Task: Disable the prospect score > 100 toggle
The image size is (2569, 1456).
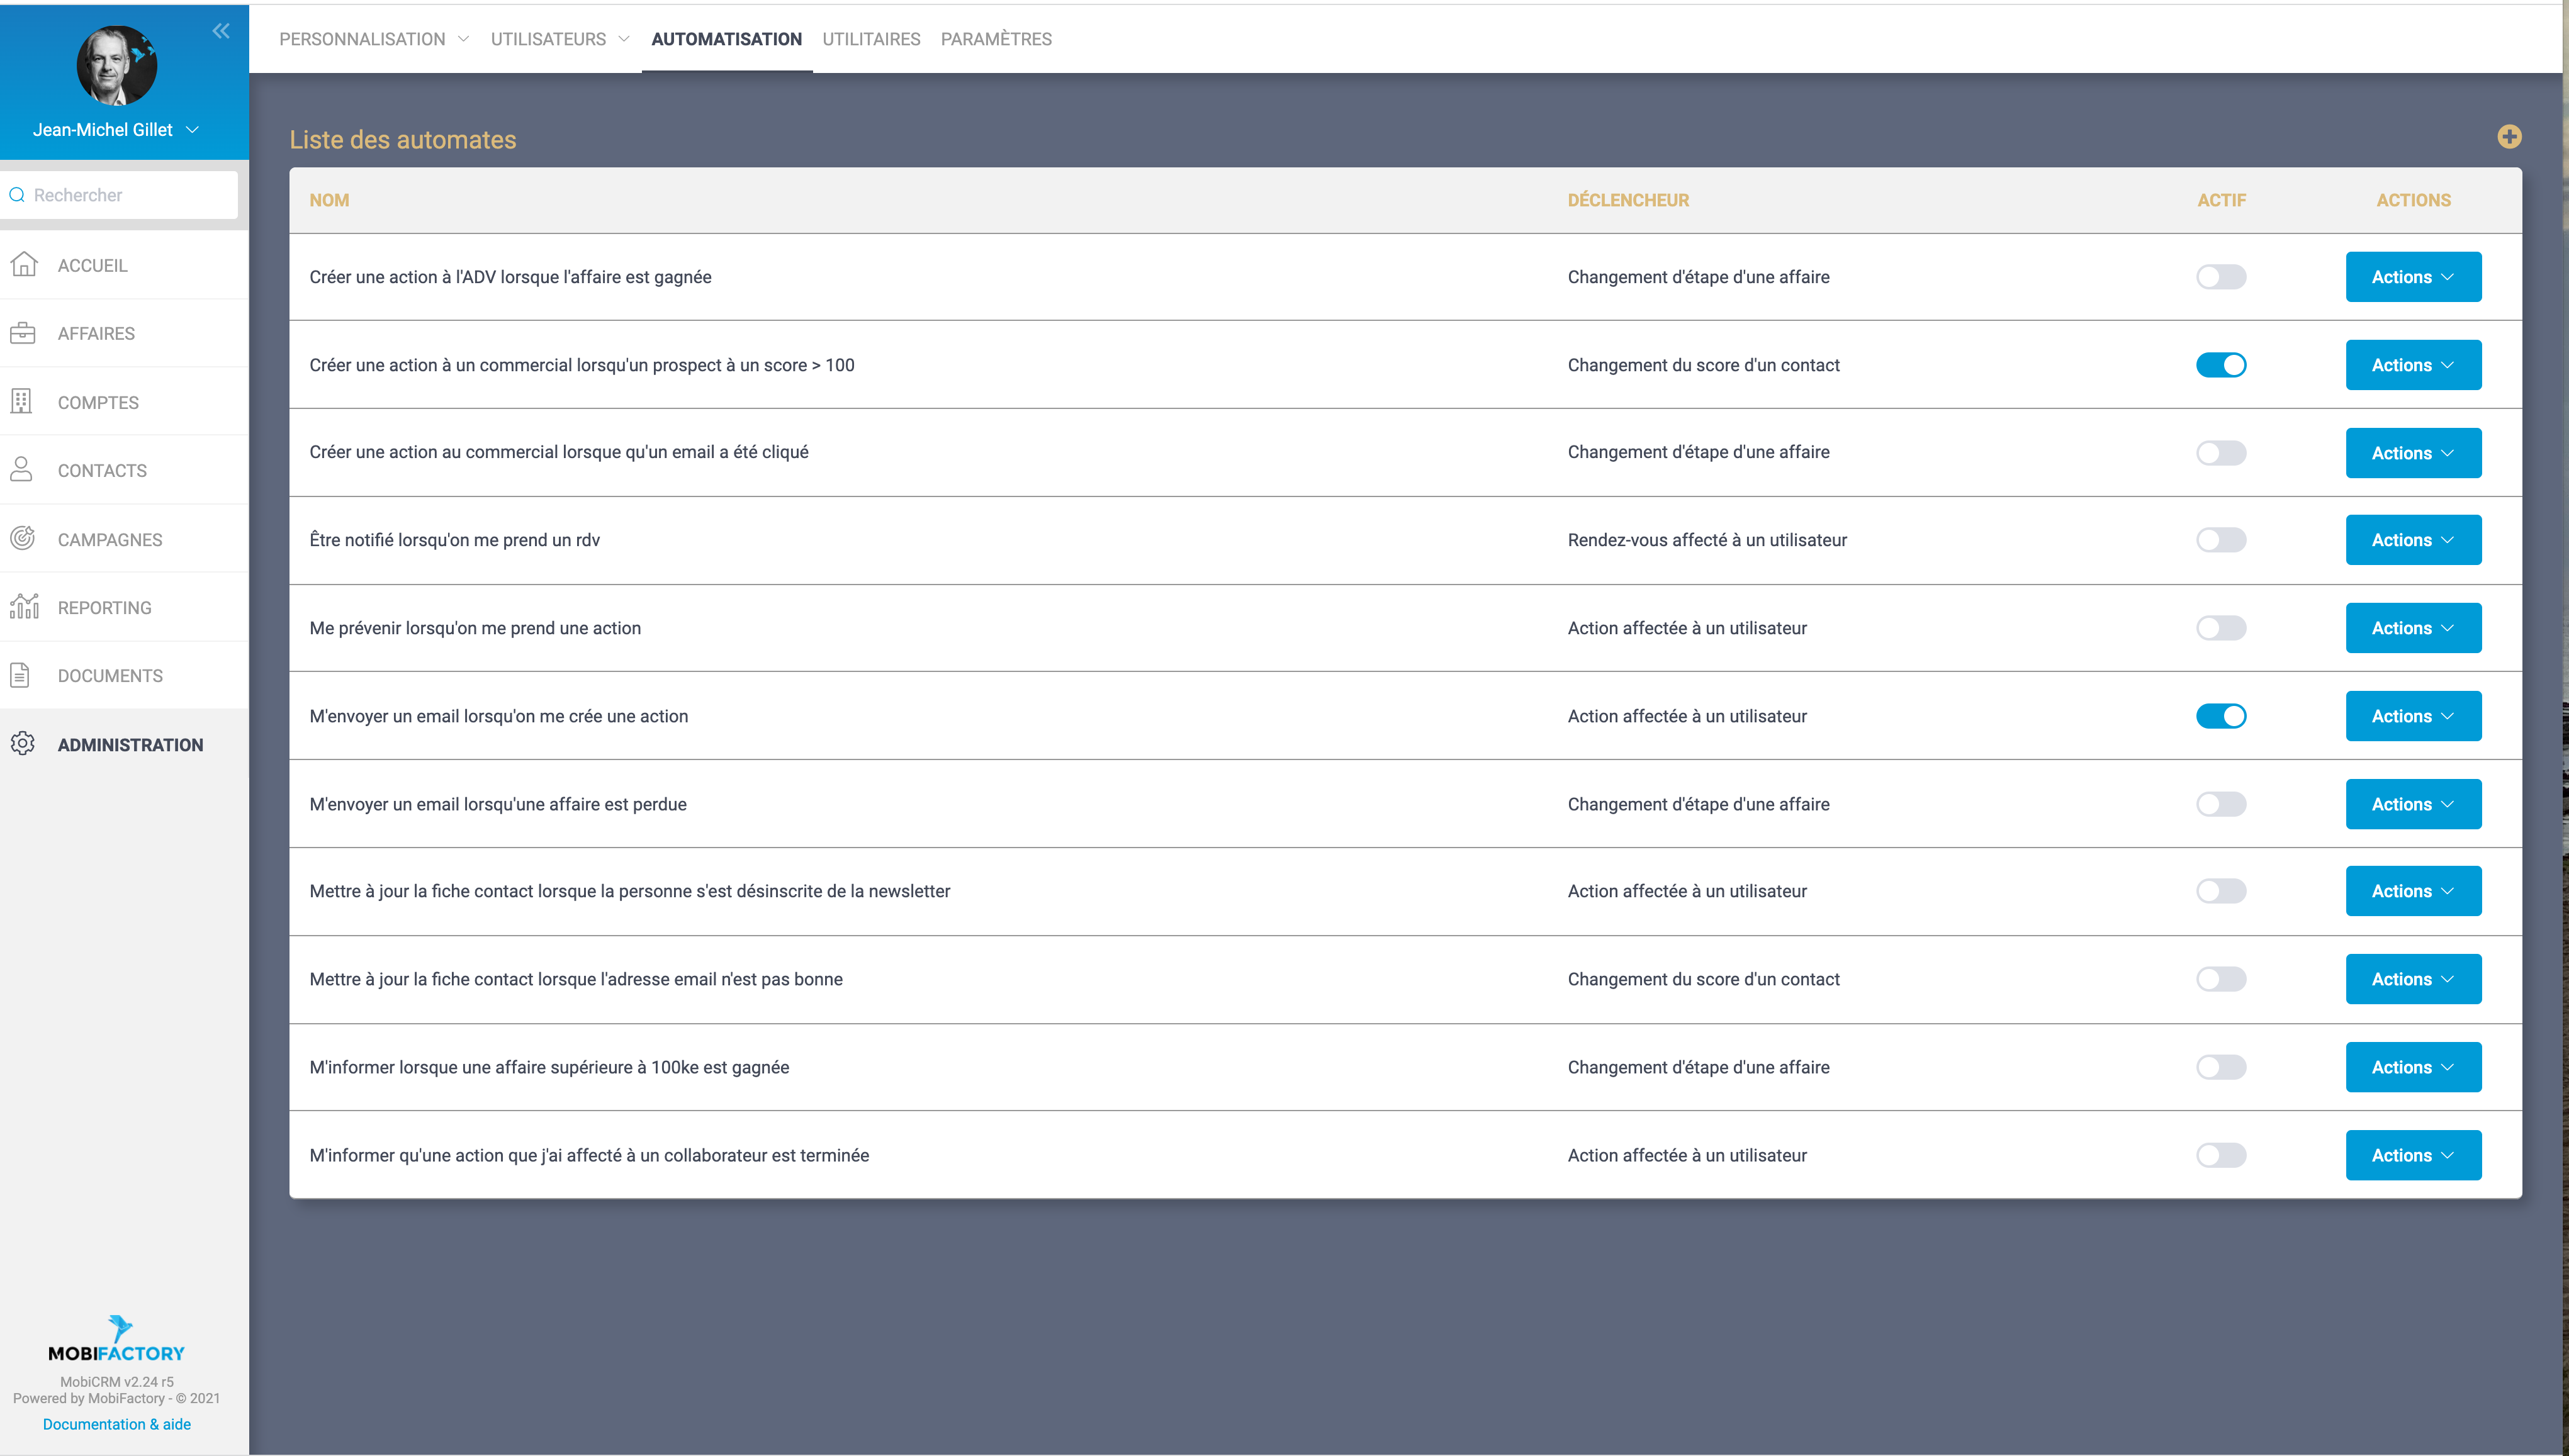Action: click(x=2220, y=365)
